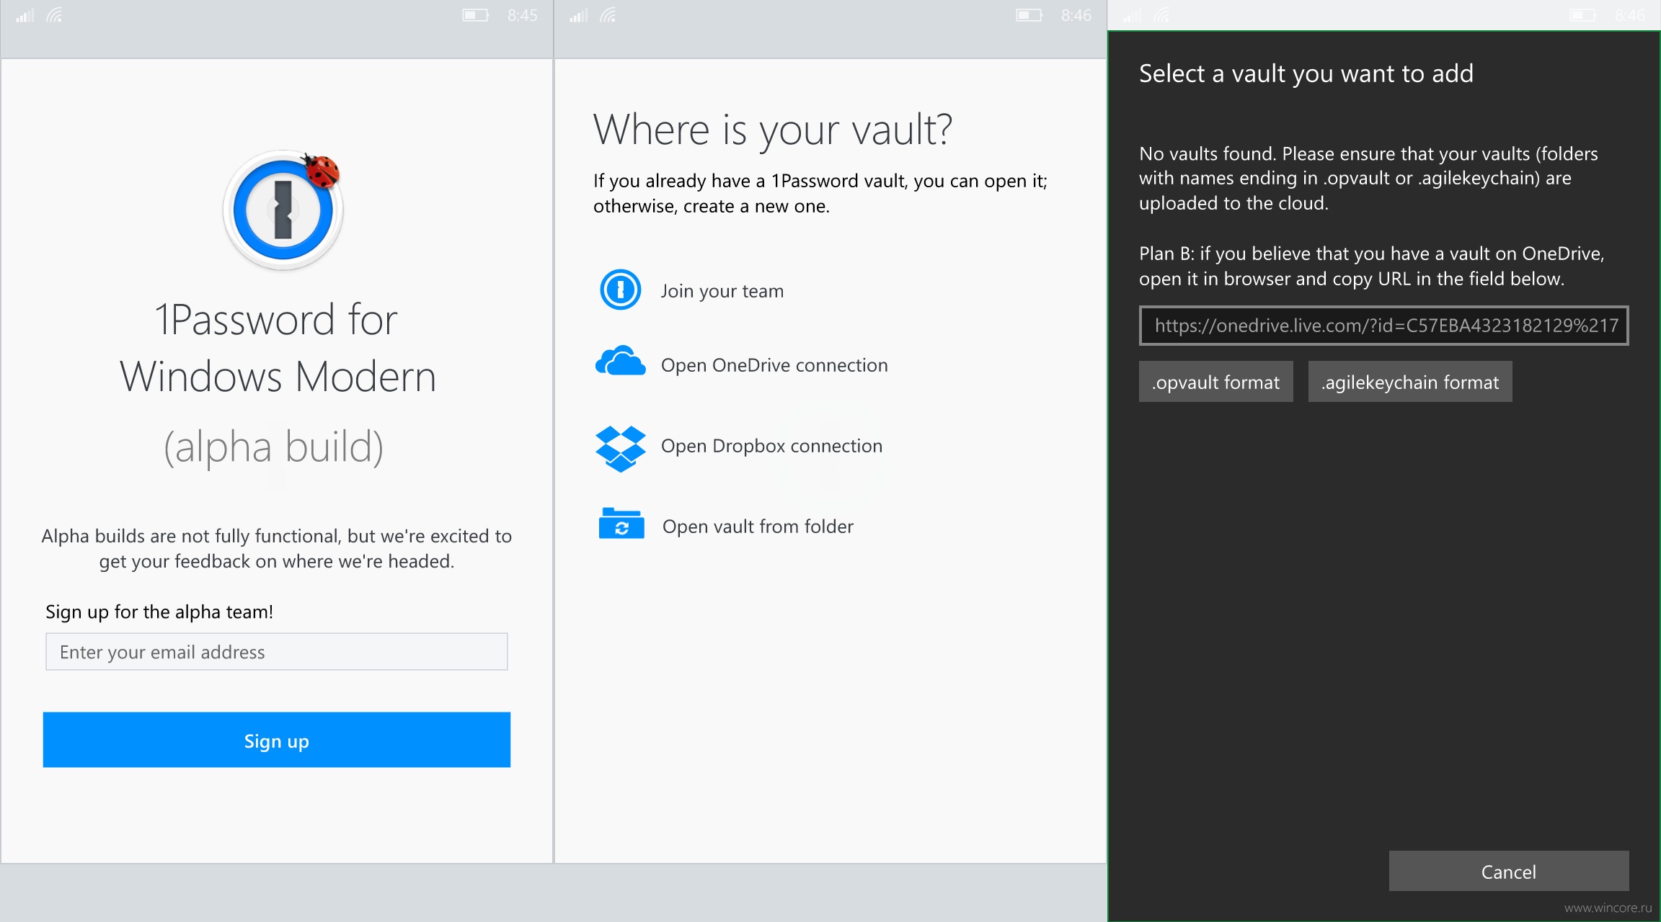Click 'Where is your vault?' heading
Screen dimensions: 1661x922
[x=773, y=130]
